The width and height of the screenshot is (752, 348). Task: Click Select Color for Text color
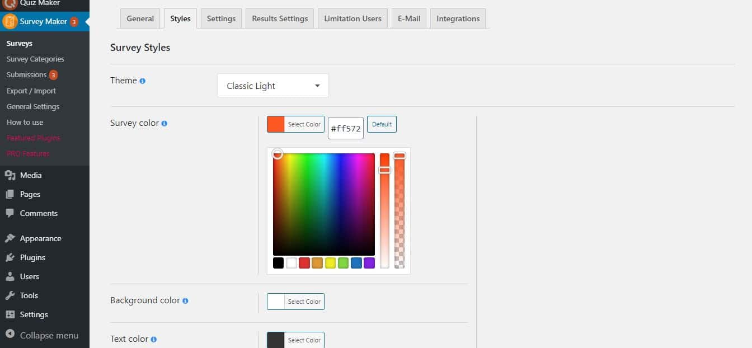(304, 340)
